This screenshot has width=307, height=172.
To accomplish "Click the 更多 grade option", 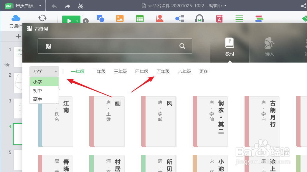I will (204, 71).
